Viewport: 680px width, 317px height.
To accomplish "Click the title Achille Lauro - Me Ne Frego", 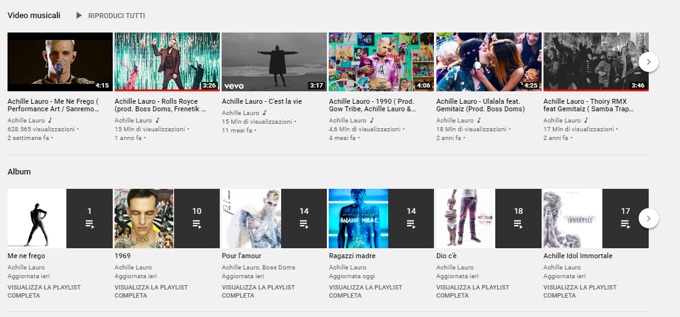I will click(53, 105).
